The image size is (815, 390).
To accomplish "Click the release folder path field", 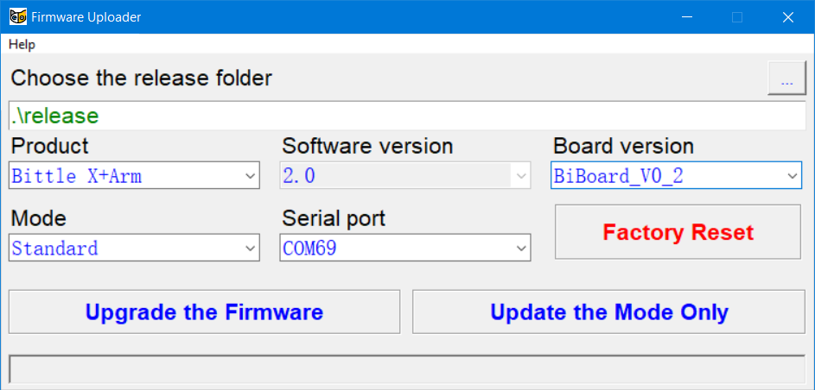I will [x=406, y=116].
